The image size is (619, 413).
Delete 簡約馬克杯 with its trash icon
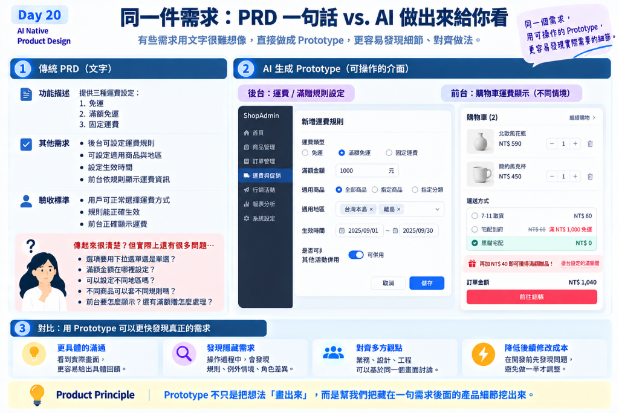coord(590,177)
